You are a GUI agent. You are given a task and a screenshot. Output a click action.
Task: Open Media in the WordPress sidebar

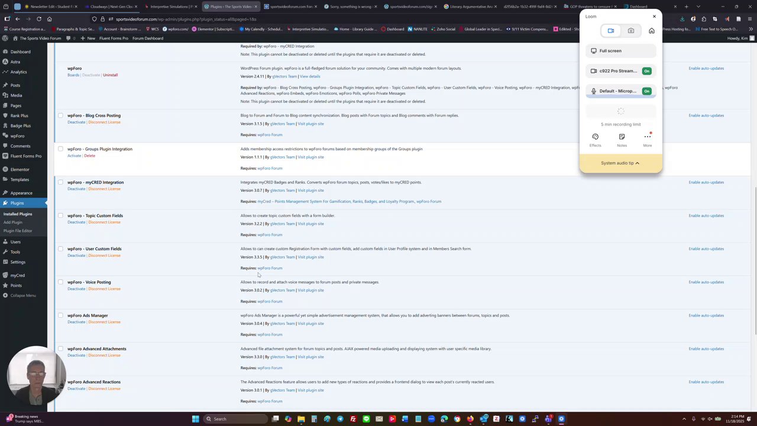click(x=24, y=95)
